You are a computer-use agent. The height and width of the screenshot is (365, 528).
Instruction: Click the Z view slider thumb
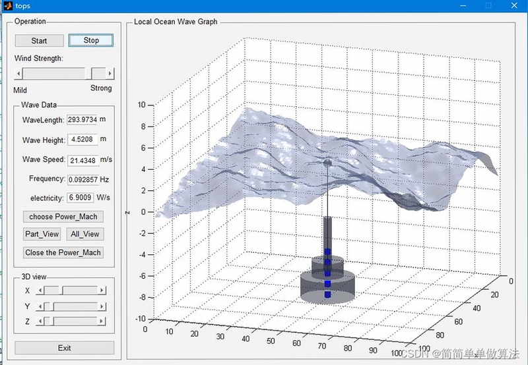(x=52, y=322)
